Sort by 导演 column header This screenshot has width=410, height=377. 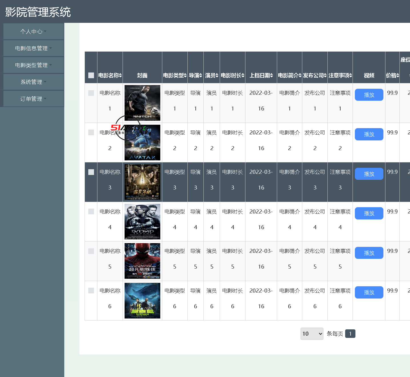click(195, 75)
